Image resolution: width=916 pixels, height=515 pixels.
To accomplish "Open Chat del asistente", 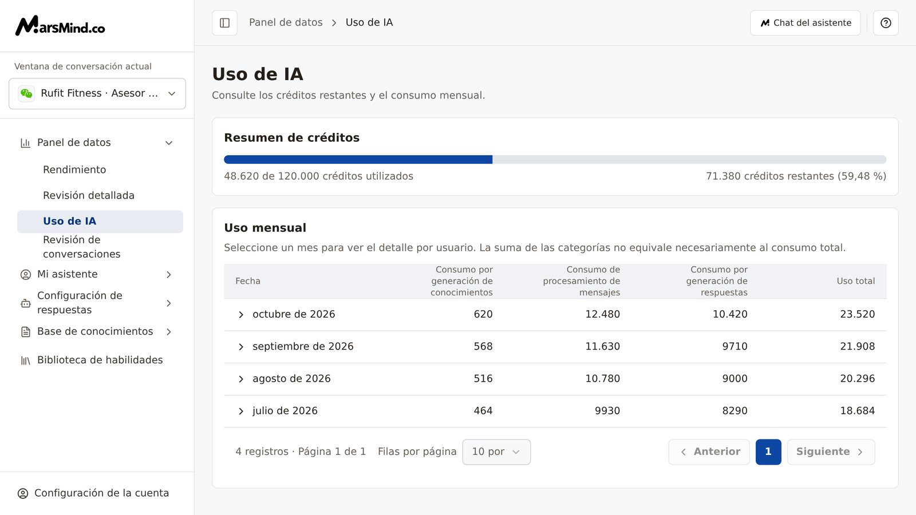I will (x=806, y=23).
